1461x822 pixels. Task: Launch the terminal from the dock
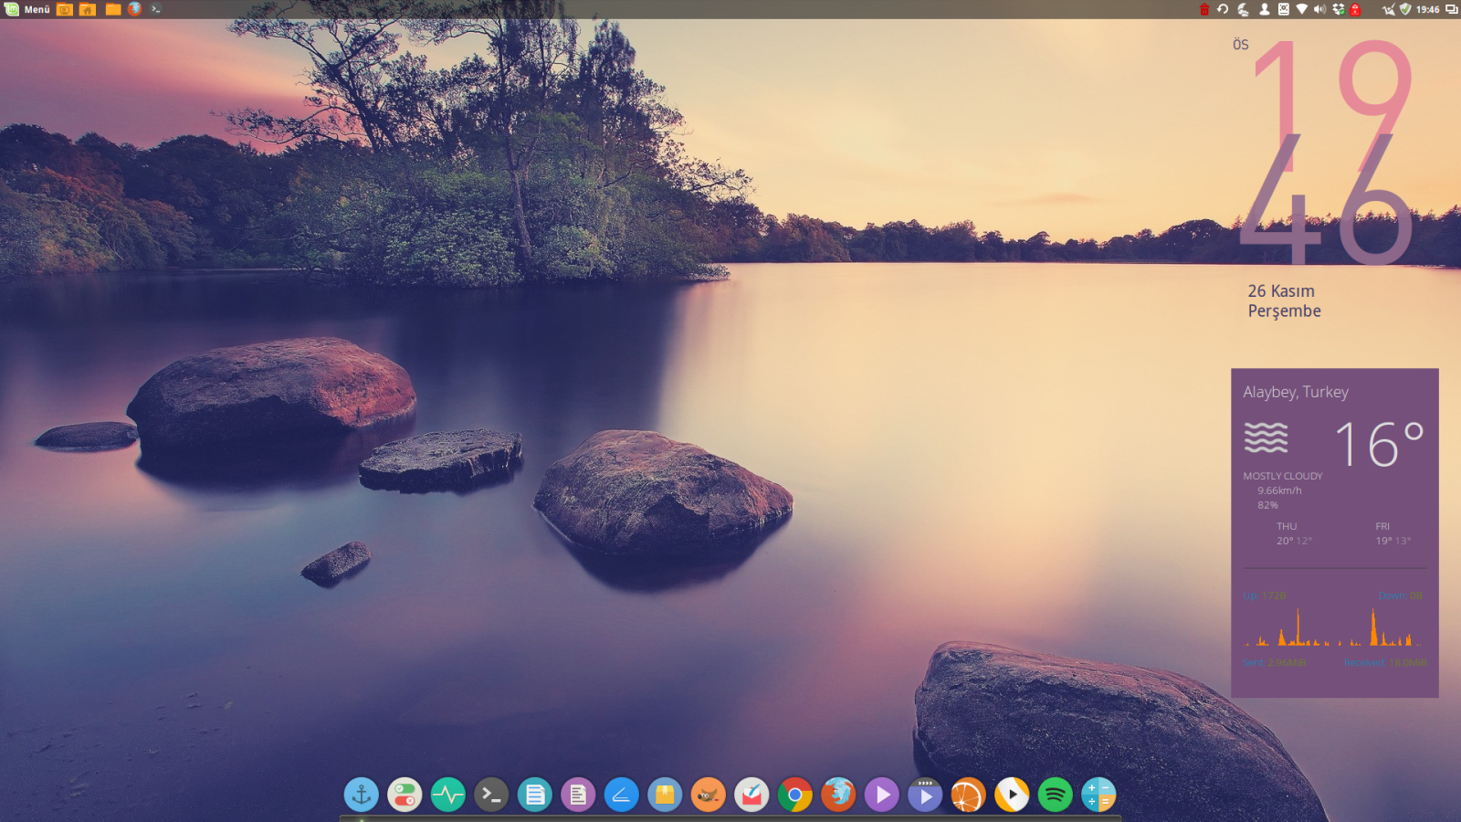pyautogui.click(x=491, y=795)
